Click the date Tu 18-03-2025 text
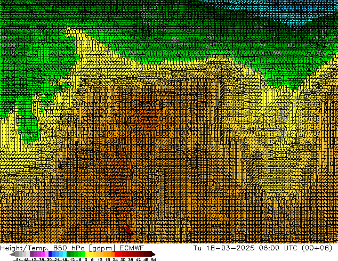The height and width of the screenshot is (261, 338). click(224, 248)
